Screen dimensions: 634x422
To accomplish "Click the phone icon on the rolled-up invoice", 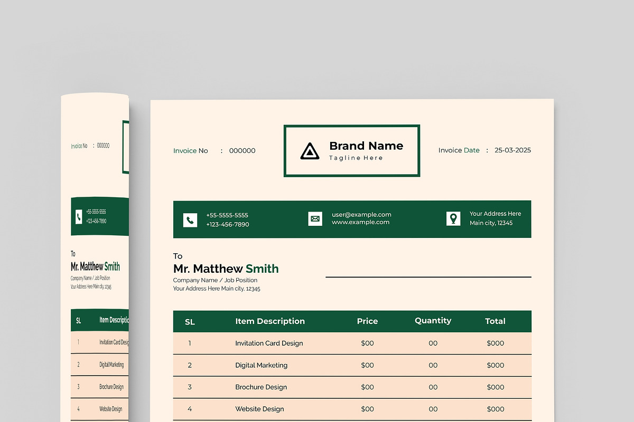I will (79, 217).
